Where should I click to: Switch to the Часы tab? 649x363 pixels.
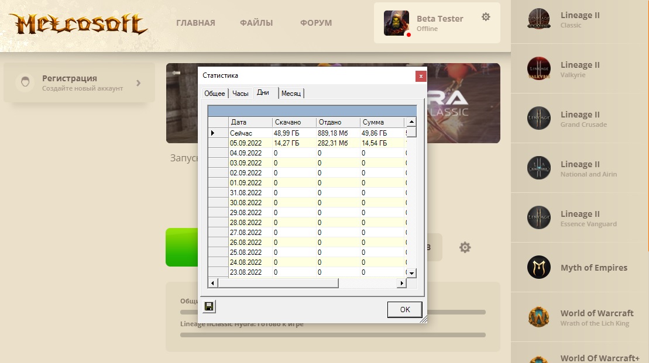tap(240, 94)
